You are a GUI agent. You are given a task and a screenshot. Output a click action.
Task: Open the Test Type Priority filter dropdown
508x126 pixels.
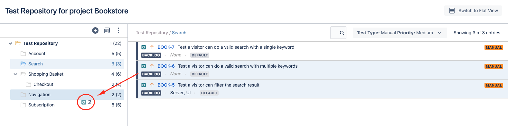(400, 33)
